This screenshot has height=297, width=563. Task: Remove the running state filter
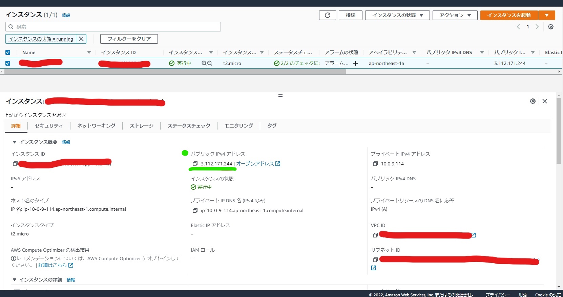[x=81, y=39]
